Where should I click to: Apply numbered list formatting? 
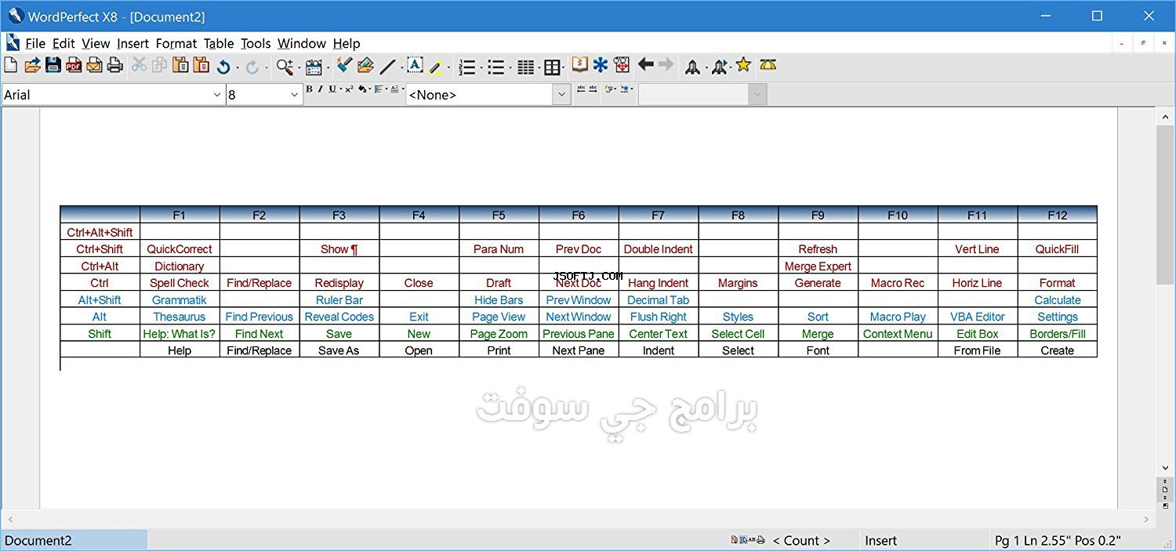pos(466,67)
